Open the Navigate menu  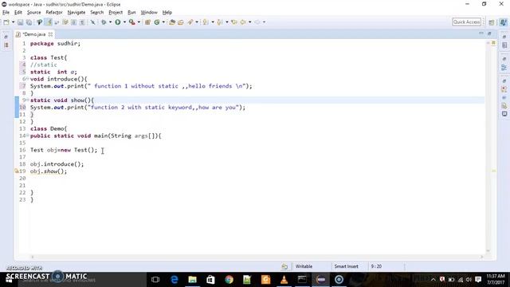(76, 13)
